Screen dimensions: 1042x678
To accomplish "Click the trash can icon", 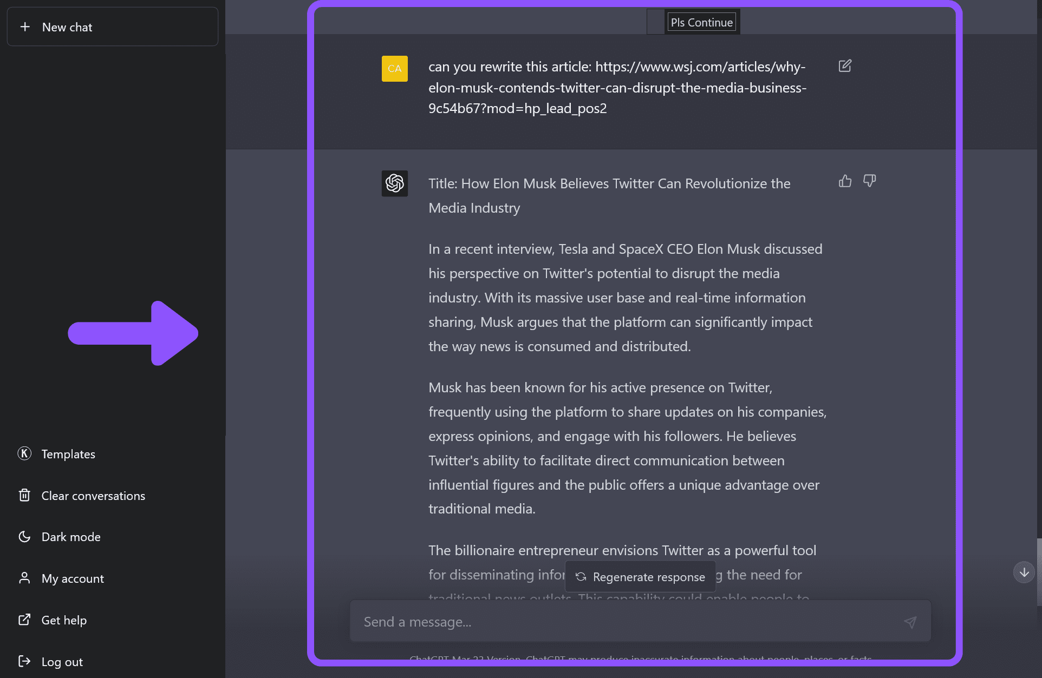I will [x=24, y=495].
